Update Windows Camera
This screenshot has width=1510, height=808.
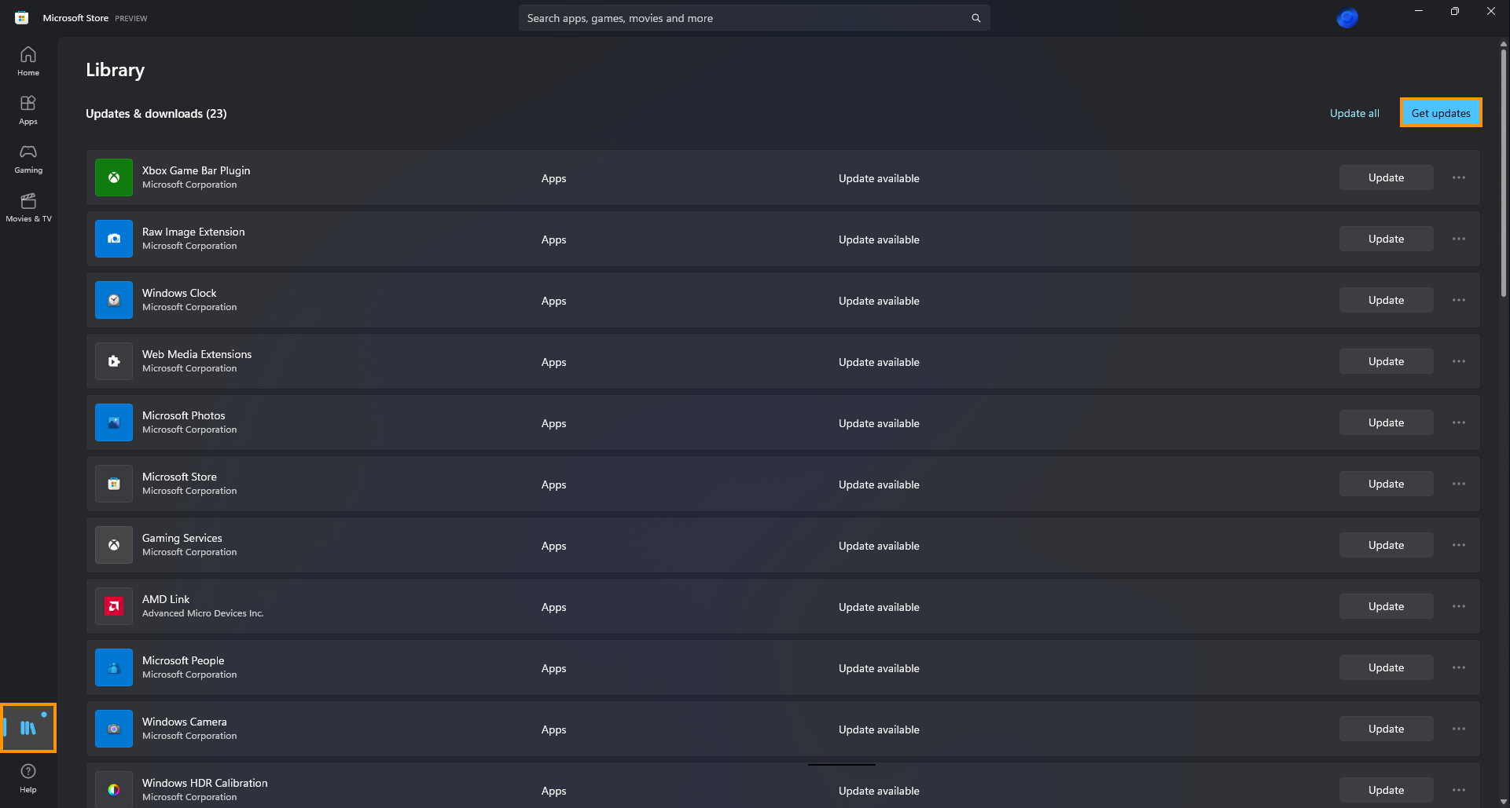click(1386, 729)
